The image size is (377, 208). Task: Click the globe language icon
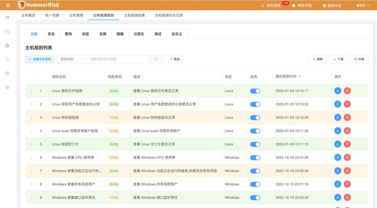[324, 6]
